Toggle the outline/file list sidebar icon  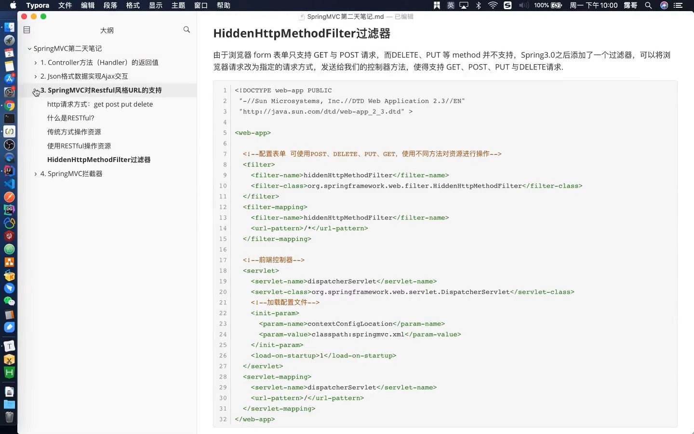tap(27, 30)
